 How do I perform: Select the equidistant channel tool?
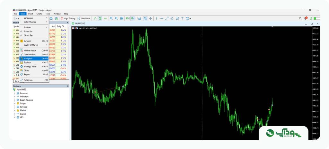pos(172,18)
